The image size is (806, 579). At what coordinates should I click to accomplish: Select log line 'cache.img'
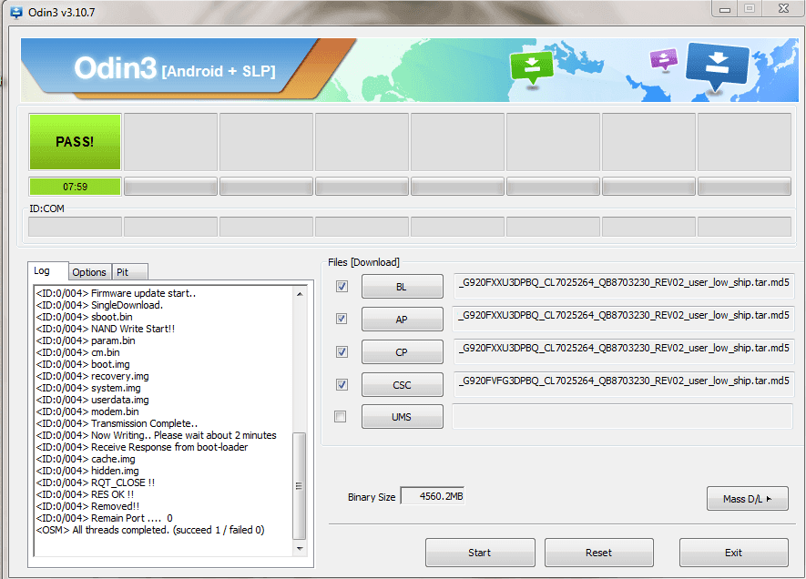(x=86, y=459)
